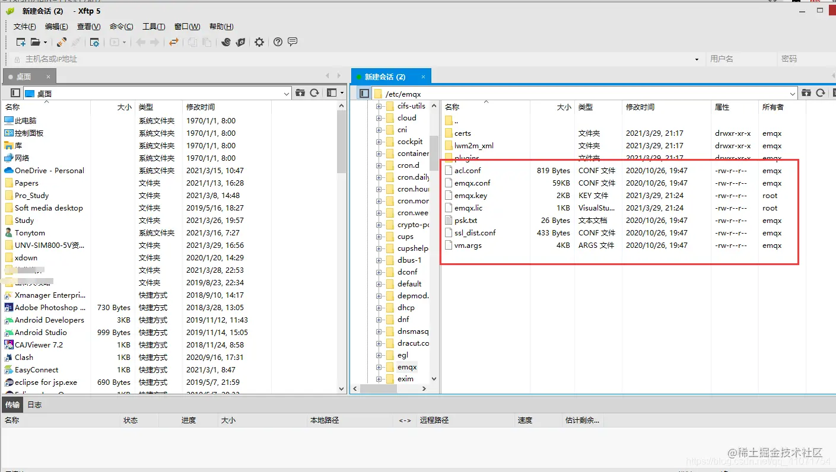Open options via the gear icon
This screenshot has height=472, width=836.
click(259, 42)
